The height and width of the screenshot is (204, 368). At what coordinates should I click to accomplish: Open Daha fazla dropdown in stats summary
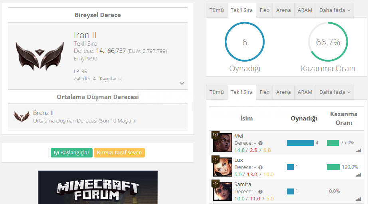tap(335, 10)
